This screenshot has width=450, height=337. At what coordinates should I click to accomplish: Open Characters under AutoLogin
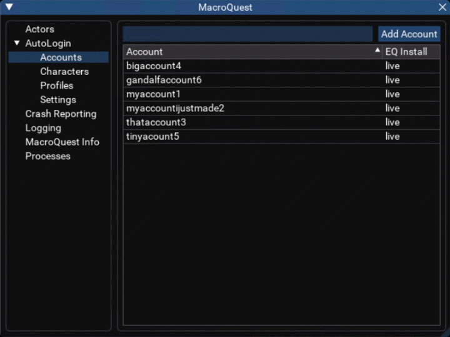[x=64, y=71]
